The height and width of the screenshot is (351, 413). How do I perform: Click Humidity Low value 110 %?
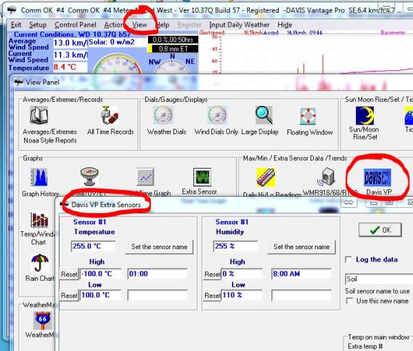[242, 295]
